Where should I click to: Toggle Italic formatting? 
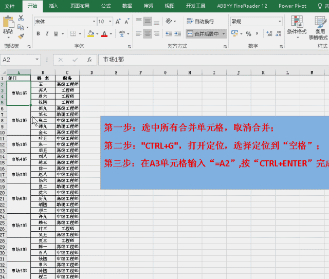tap(47, 33)
